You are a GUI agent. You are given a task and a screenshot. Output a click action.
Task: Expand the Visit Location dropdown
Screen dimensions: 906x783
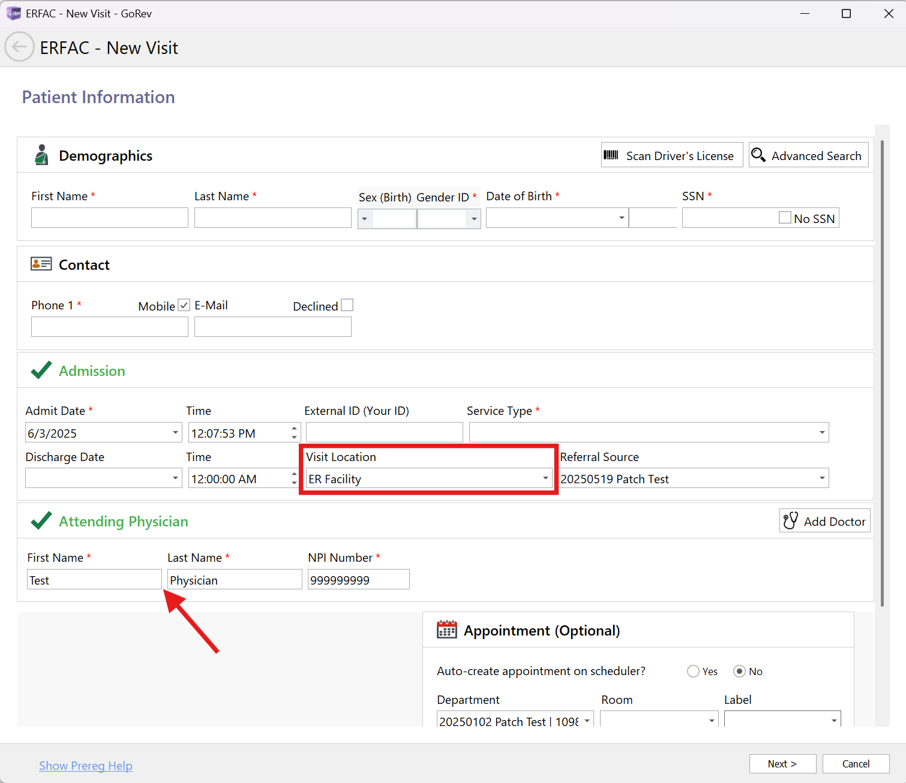click(545, 478)
